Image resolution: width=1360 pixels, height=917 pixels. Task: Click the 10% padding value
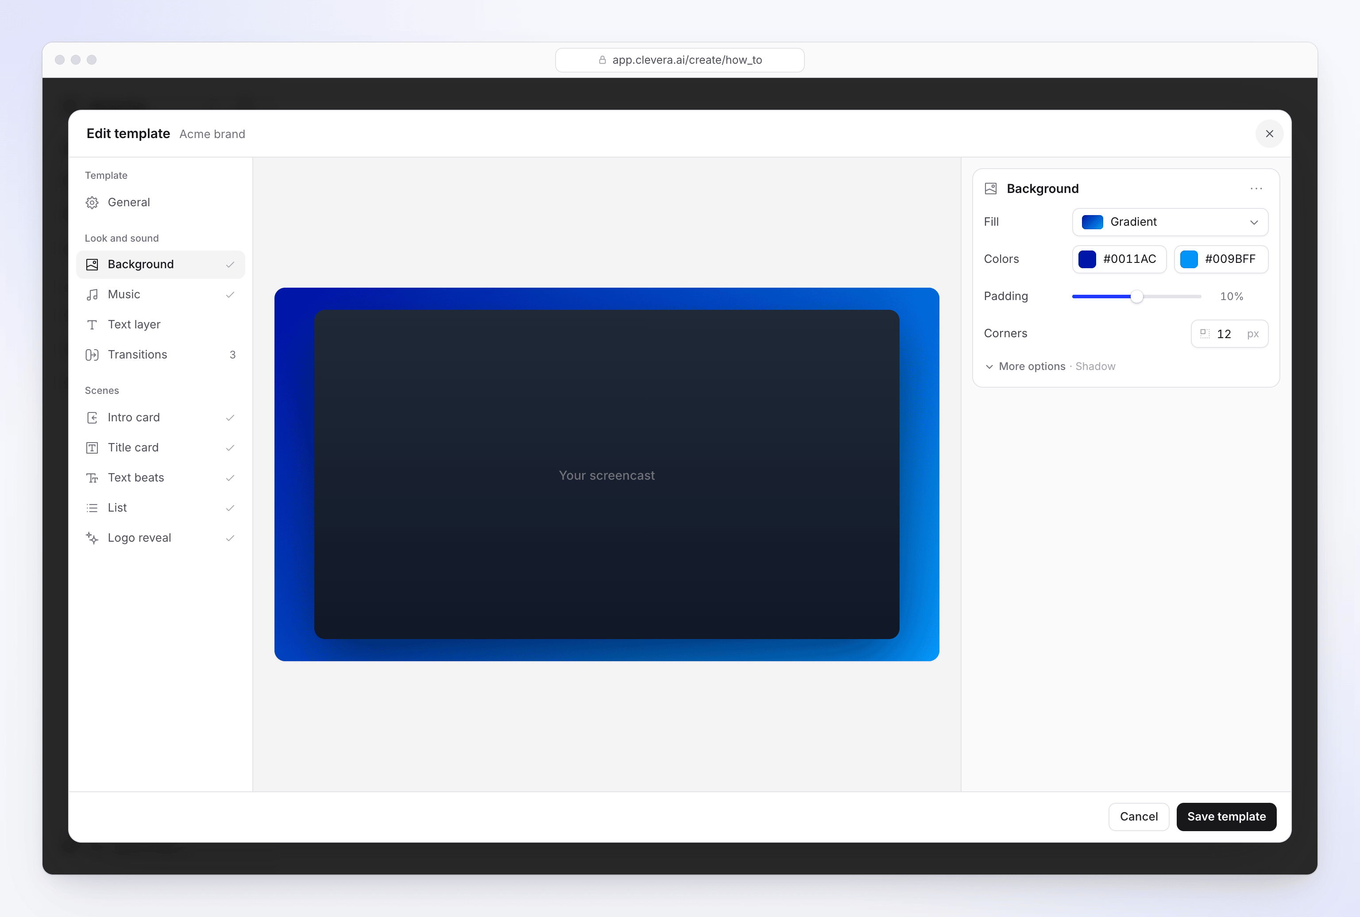1231,297
